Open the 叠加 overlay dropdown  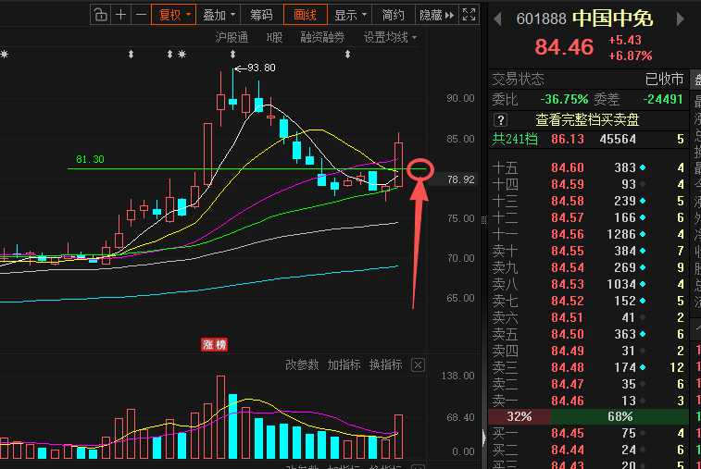click(x=219, y=15)
